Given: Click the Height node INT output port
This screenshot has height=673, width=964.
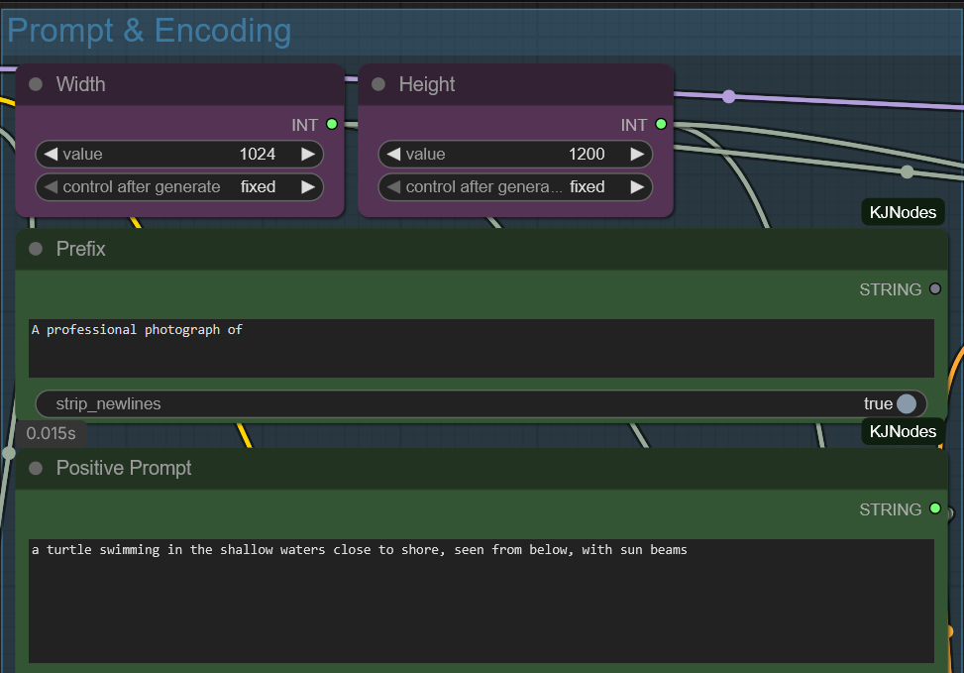Looking at the screenshot, I should tap(661, 125).
